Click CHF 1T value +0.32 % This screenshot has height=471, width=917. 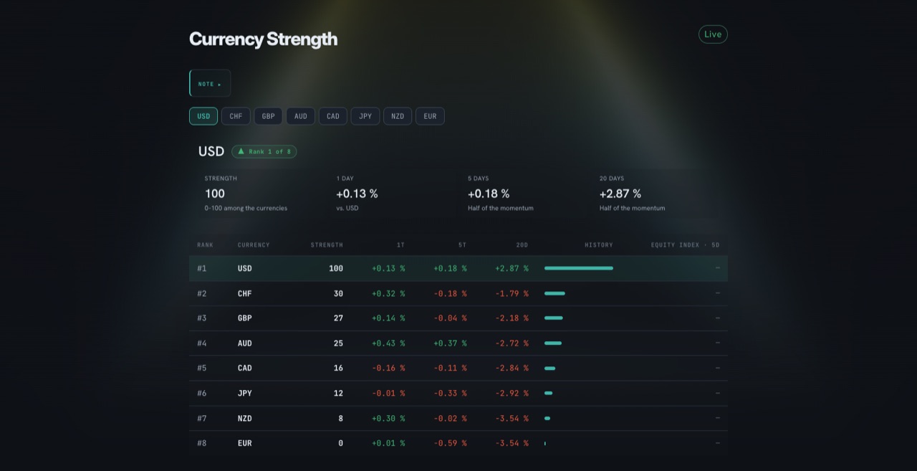[x=388, y=293]
